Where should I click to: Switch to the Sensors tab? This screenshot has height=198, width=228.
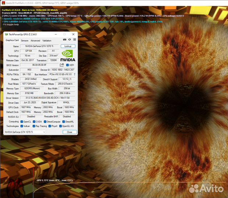click(x=25, y=40)
